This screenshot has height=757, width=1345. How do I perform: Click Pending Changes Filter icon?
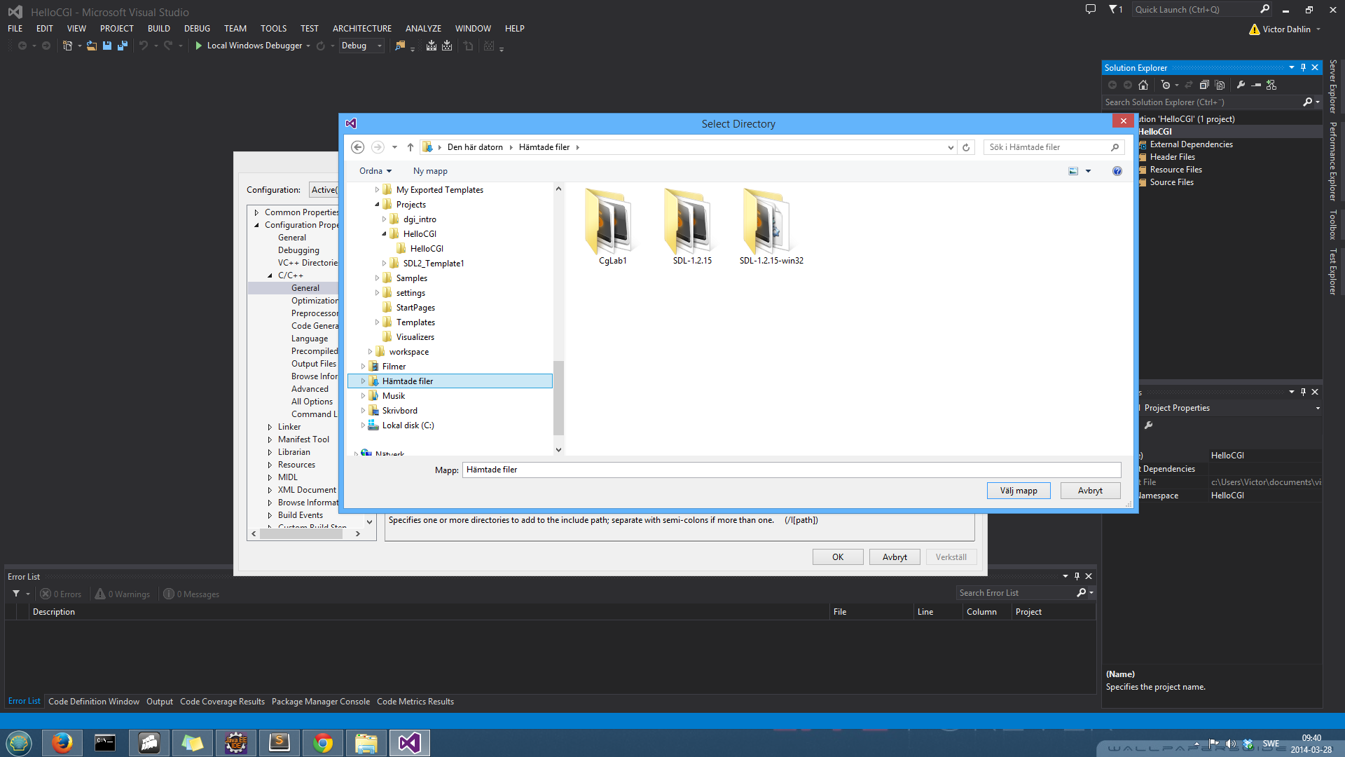tap(1166, 85)
